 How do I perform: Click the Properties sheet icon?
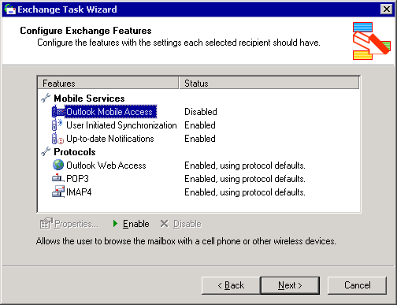46,223
